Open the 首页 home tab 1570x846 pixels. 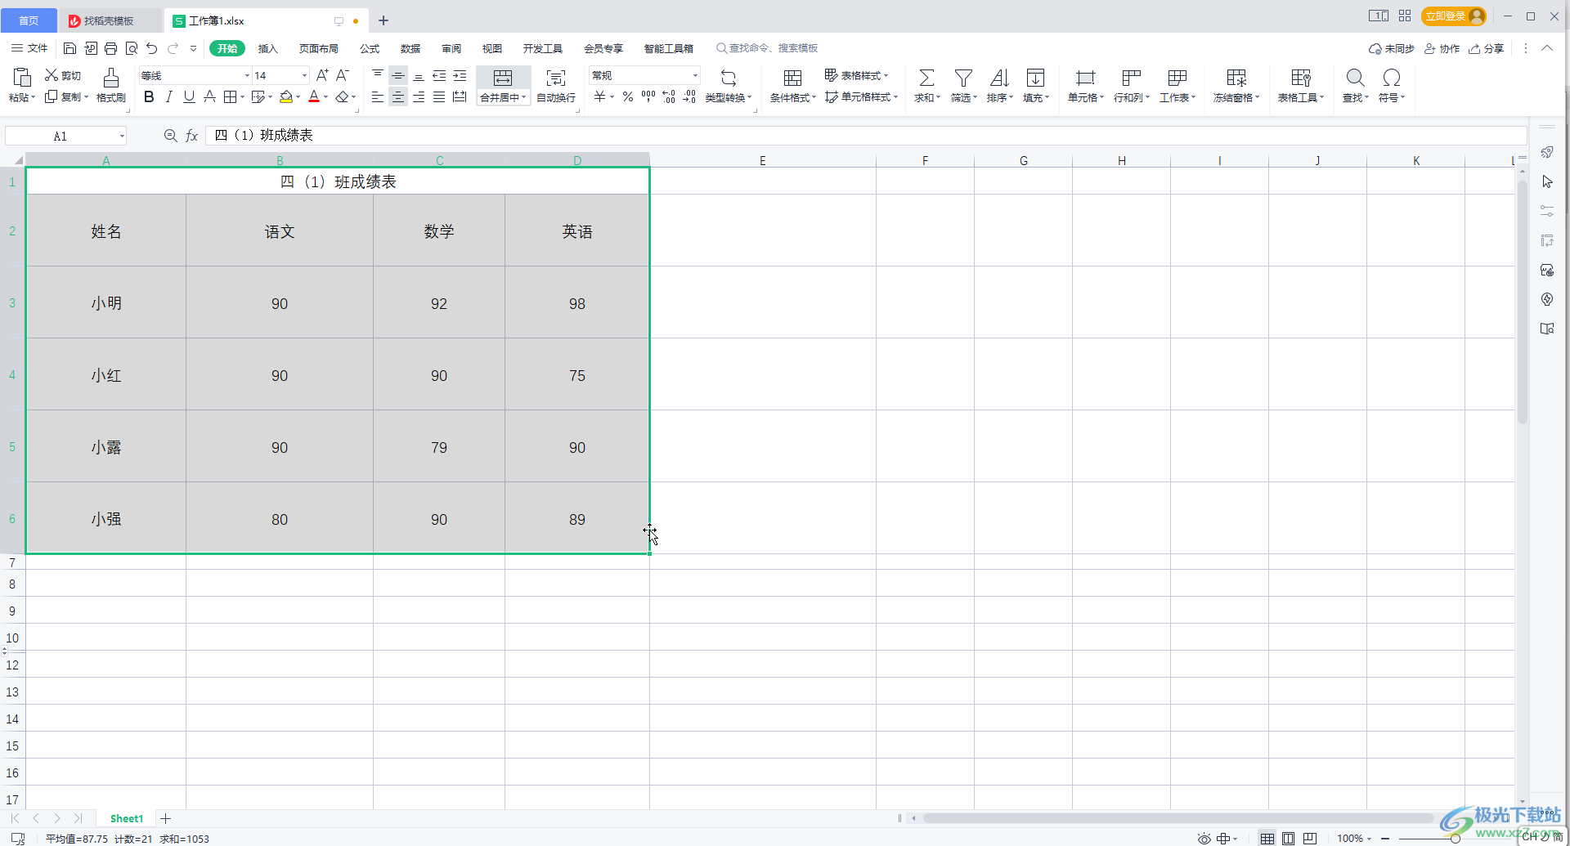[29, 20]
